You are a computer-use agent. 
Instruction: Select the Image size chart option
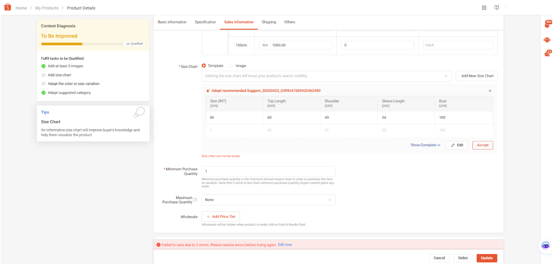(232, 66)
